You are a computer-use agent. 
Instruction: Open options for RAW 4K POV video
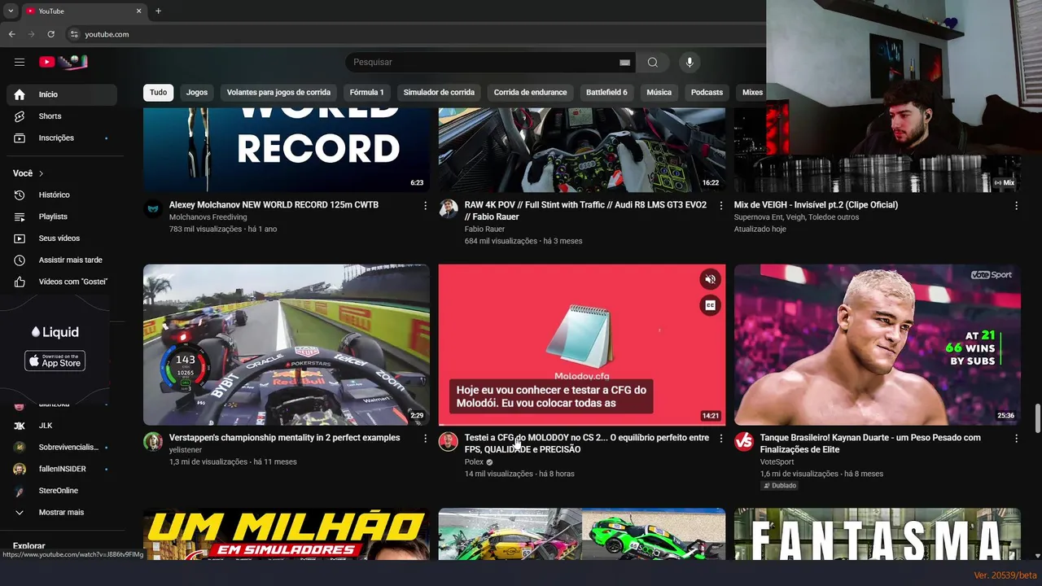(720, 206)
